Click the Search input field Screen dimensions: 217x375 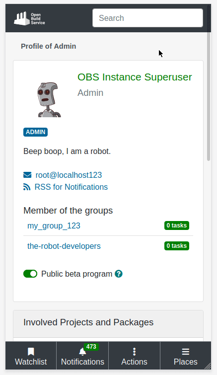click(x=147, y=18)
